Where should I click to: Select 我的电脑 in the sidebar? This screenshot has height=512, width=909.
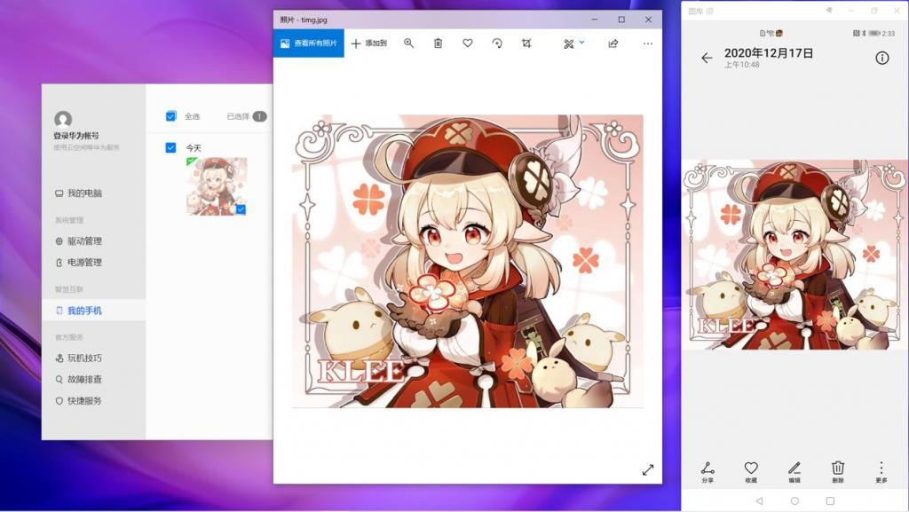pos(84,193)
